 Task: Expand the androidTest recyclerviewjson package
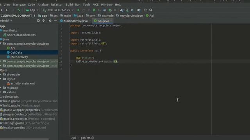point(1,61)
